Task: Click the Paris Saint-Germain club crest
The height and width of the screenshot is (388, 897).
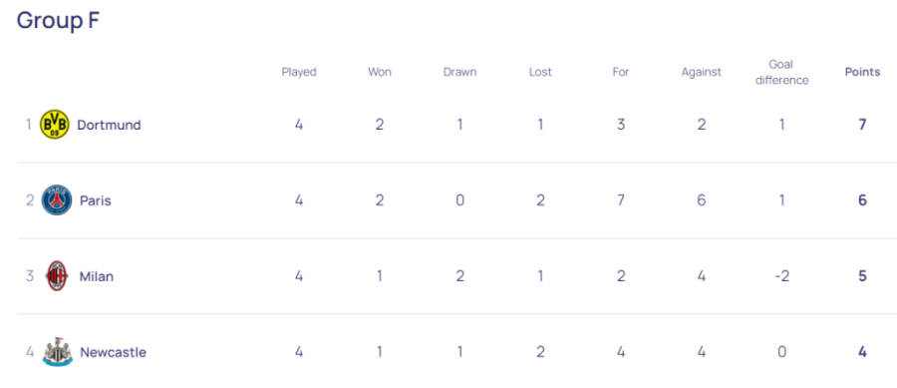Action: [57, 200]
